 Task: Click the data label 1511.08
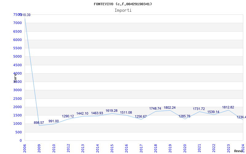pyautogui.click(x=126, y=112)
